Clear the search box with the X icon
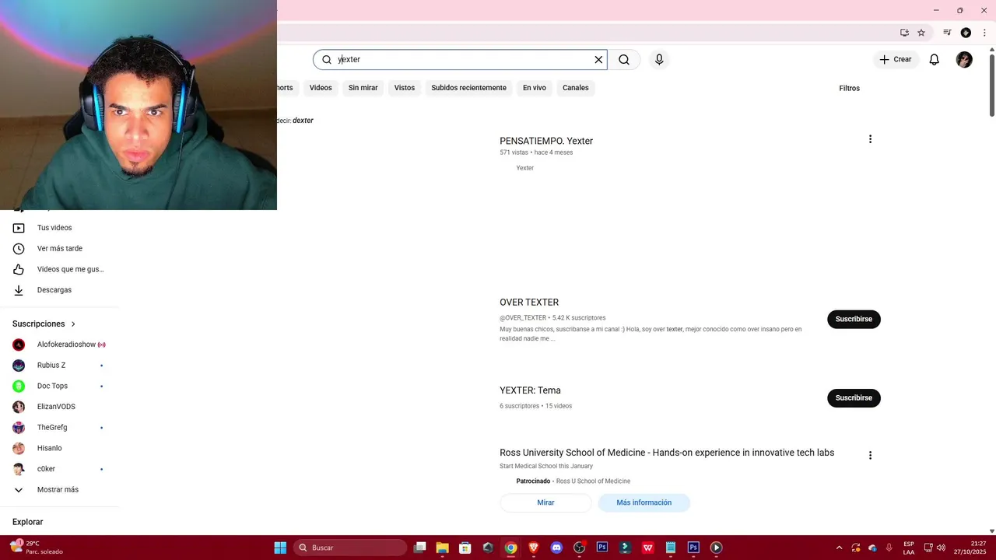 (x=598, y=60)
